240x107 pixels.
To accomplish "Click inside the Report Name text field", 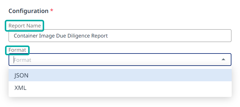I will [120, 35].
